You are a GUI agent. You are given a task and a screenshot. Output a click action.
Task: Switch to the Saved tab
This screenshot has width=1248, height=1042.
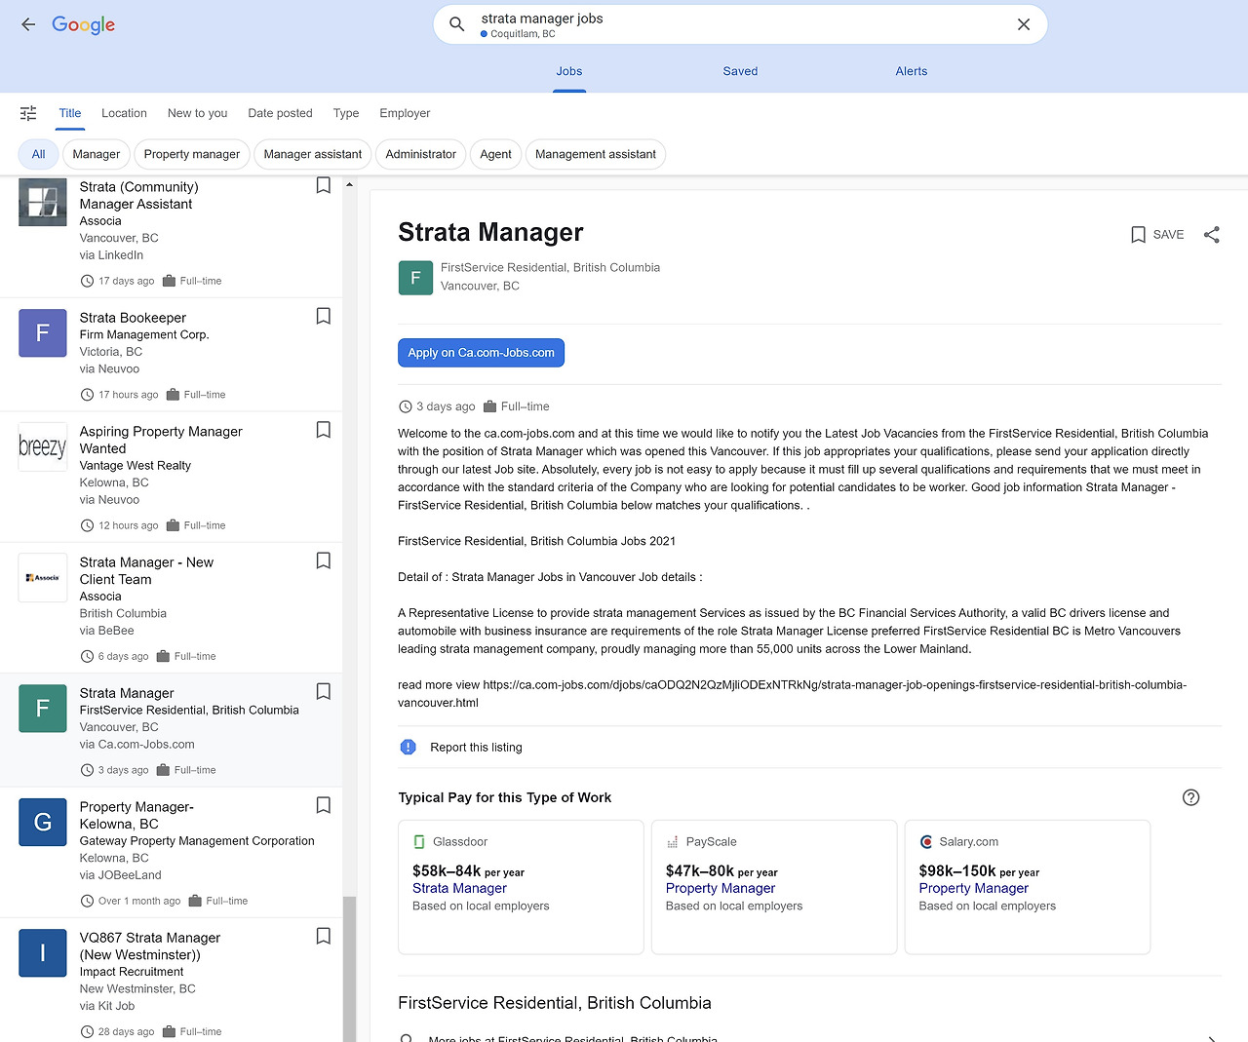click(740, 71)
